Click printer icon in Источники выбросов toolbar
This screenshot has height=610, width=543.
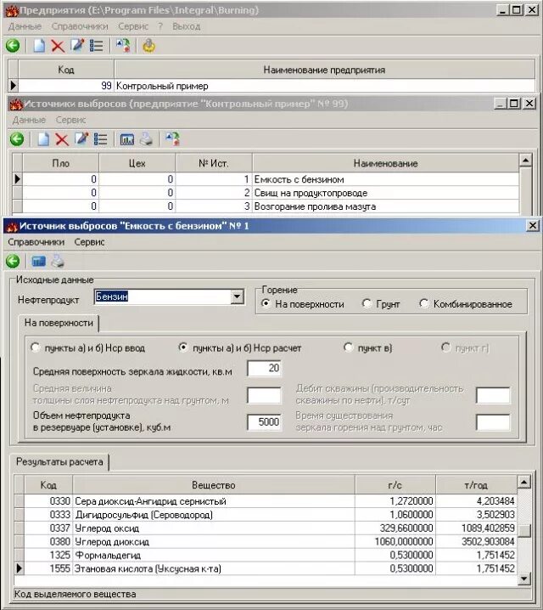(x=147, y=138)
